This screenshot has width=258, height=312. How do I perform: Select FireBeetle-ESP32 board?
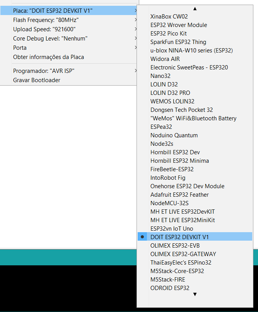(195, 169)
